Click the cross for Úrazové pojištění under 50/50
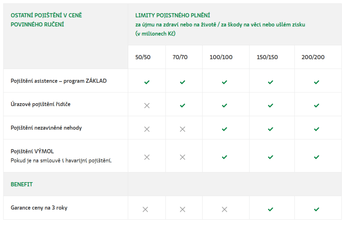The height and width of the screenshot is (225, 346). point(147,106)
